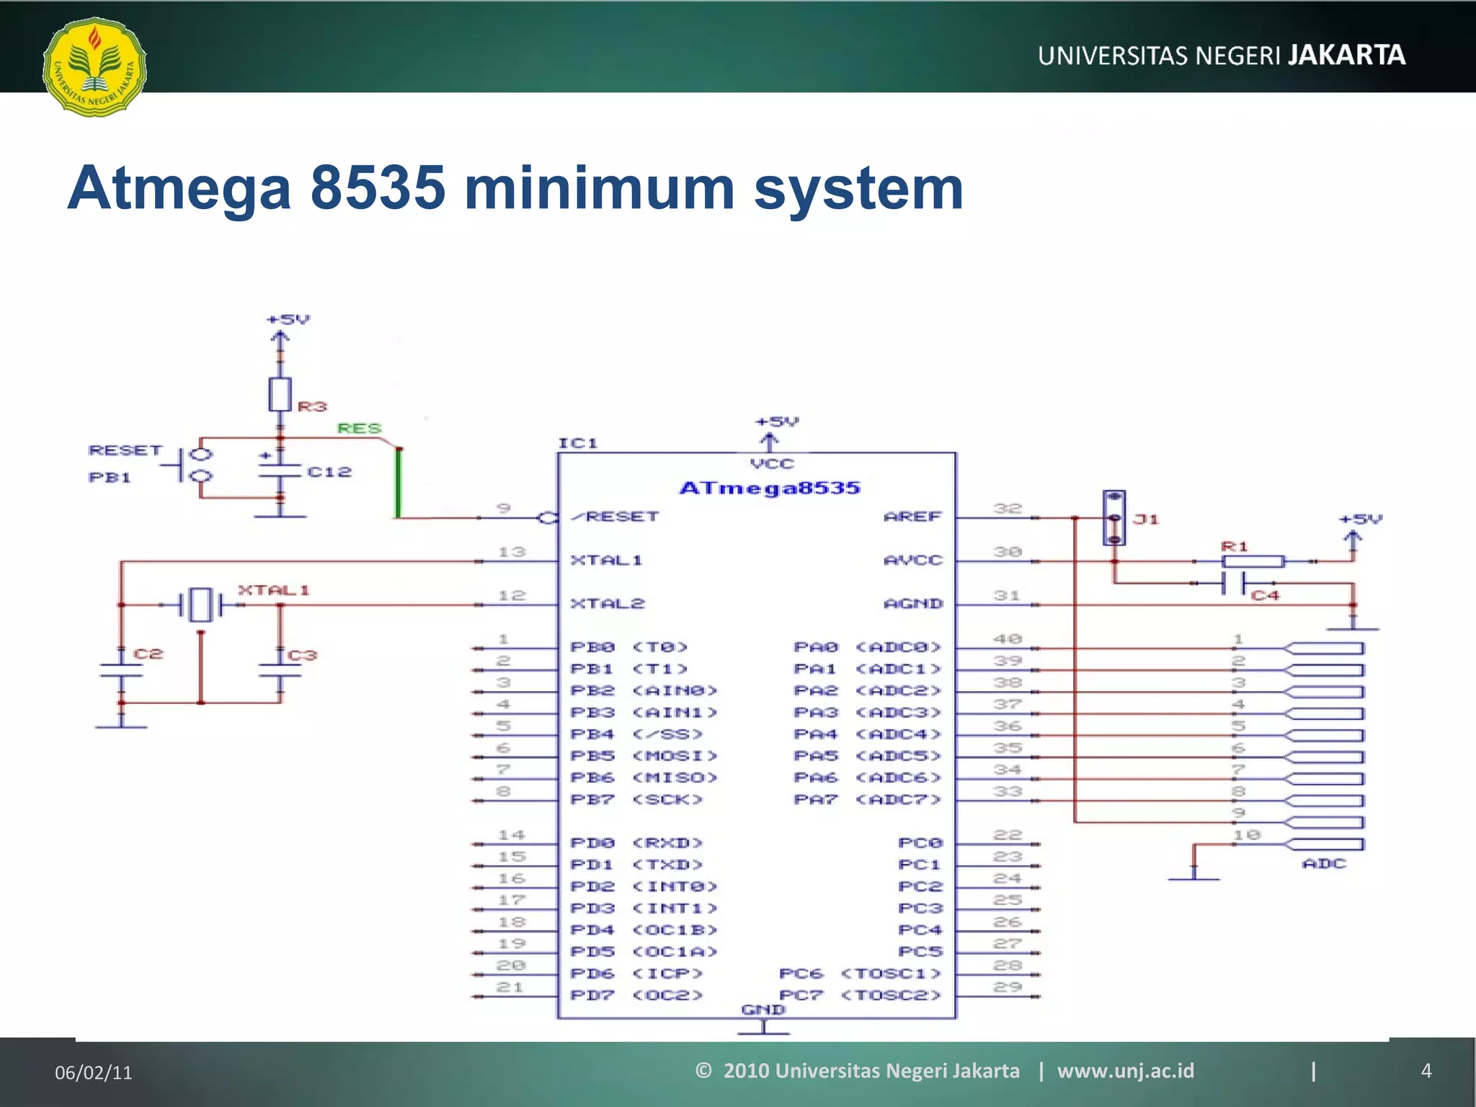Click the 'UNIVERSITAS NEGERI JAKARTA' header text
Image resolution: width=1476 pixels, height=1107 pixels.
[1222, 55]
